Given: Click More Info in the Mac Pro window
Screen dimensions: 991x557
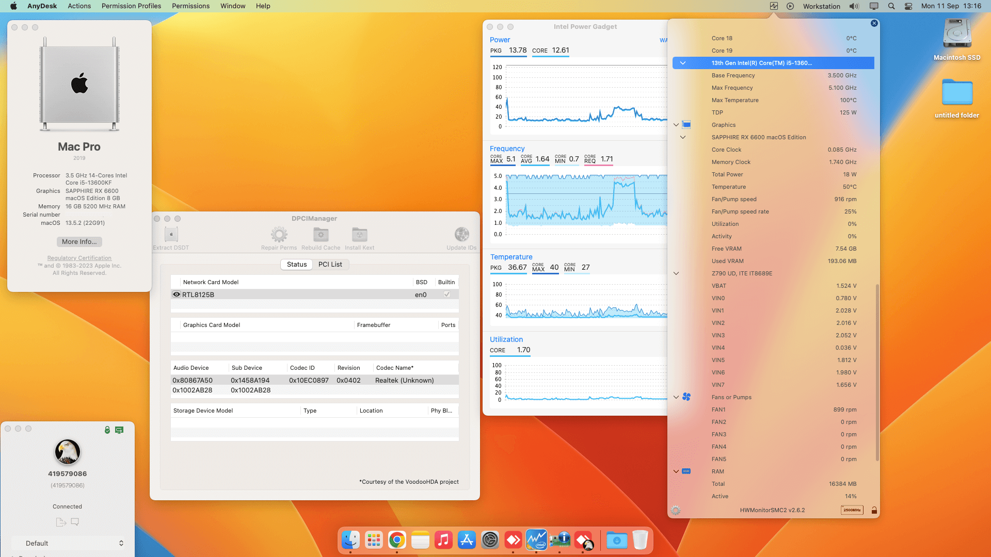Looking at the screenshot, I should click(79, 241).
